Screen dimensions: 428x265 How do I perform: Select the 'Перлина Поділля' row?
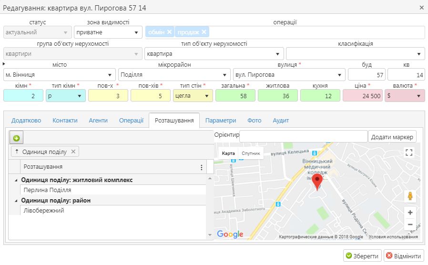tap(113, 190)
